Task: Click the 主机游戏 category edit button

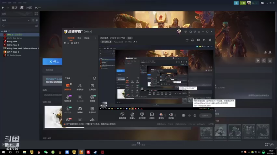Action: 106,42
